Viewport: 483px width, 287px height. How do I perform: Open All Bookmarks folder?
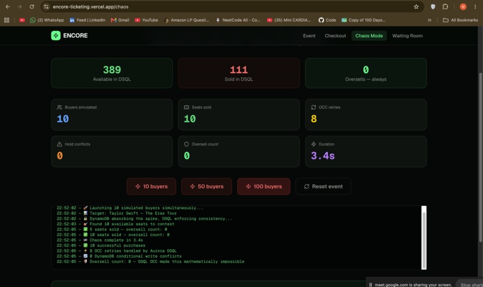pos(460,20)
